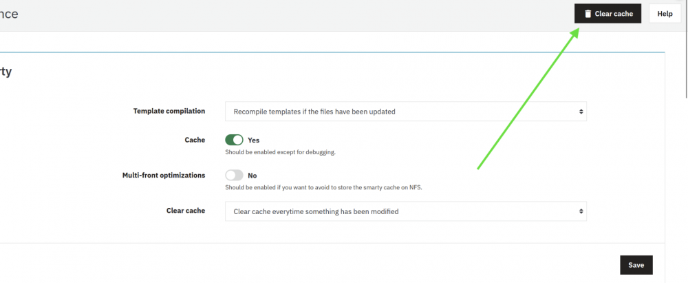Click the trash icon in Clear cache button

[588, 14]
